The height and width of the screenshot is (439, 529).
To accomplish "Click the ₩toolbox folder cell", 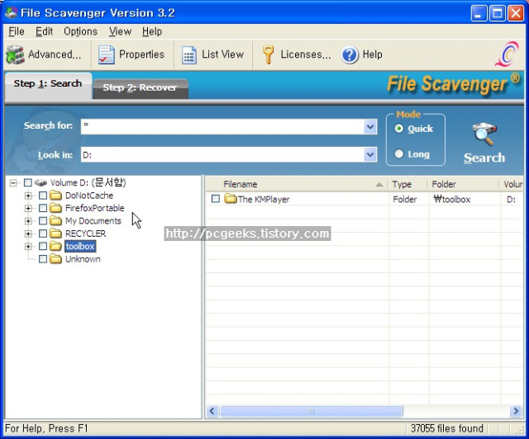I will click(452, 199).
